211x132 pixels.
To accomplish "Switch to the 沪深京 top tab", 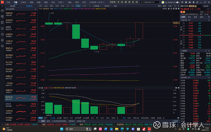I will click(23, 2).
